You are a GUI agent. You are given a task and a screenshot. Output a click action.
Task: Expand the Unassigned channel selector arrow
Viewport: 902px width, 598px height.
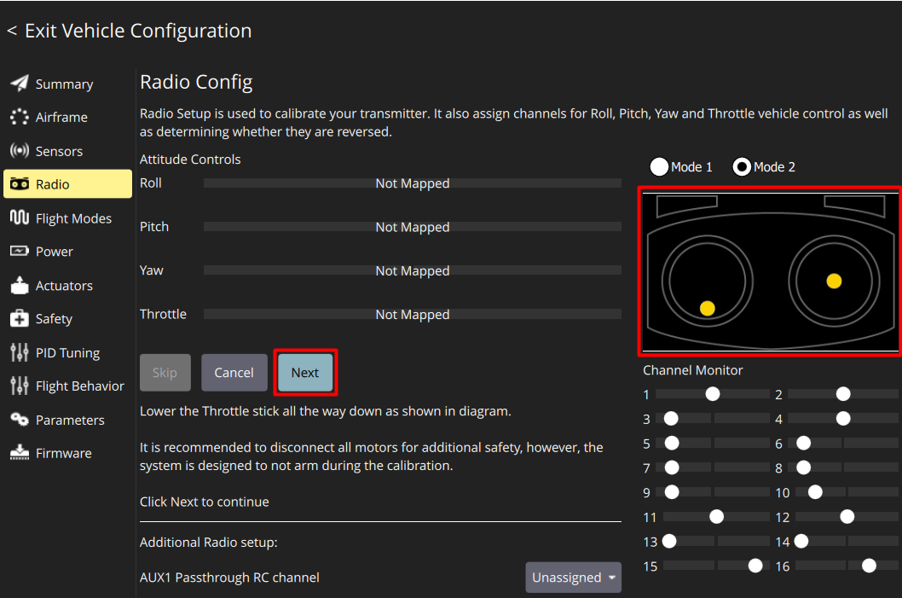pos(611,578)
